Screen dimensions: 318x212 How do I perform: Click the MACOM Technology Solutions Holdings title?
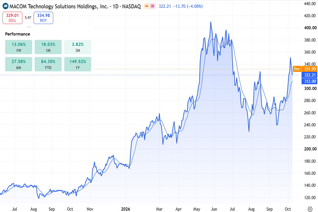pyautogui.click(x=59, y=6)
